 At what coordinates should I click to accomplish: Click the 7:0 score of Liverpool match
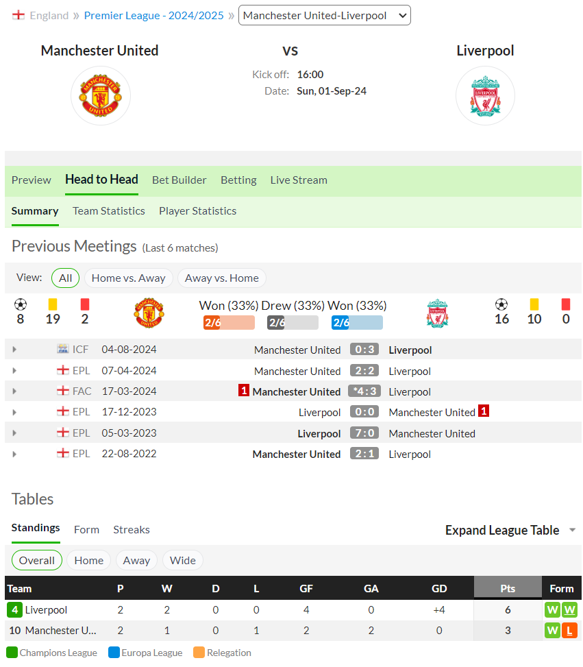(364, 433)
